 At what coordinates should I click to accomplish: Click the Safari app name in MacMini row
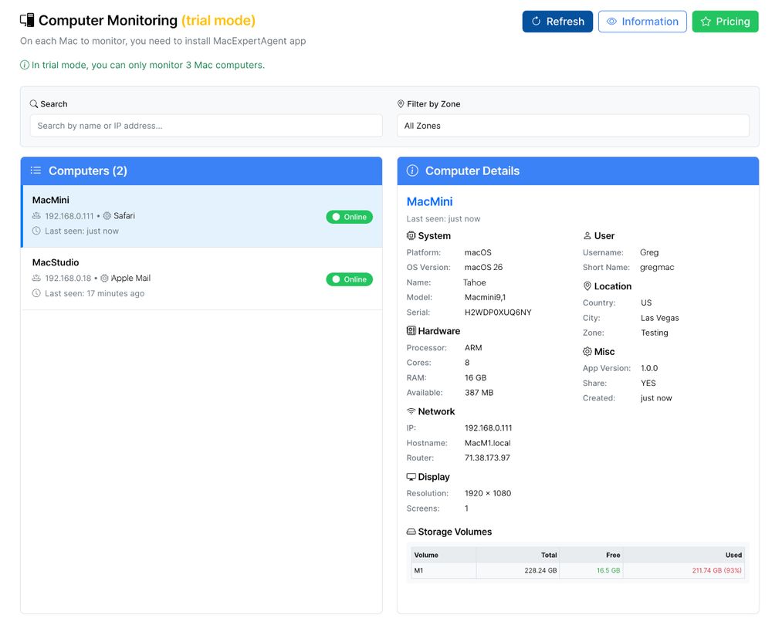(124, 216)
